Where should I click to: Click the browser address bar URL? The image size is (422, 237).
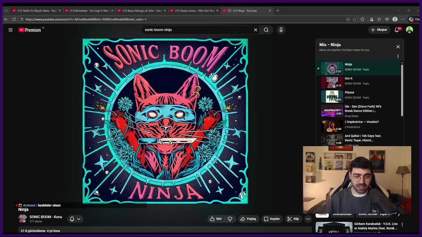(x=86, y=19)
